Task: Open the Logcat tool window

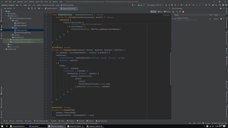Action: tap(28, 121)
